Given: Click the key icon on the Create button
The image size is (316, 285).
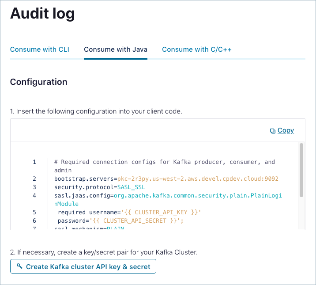Looking at the screenshot, I should tap(19, 266).
